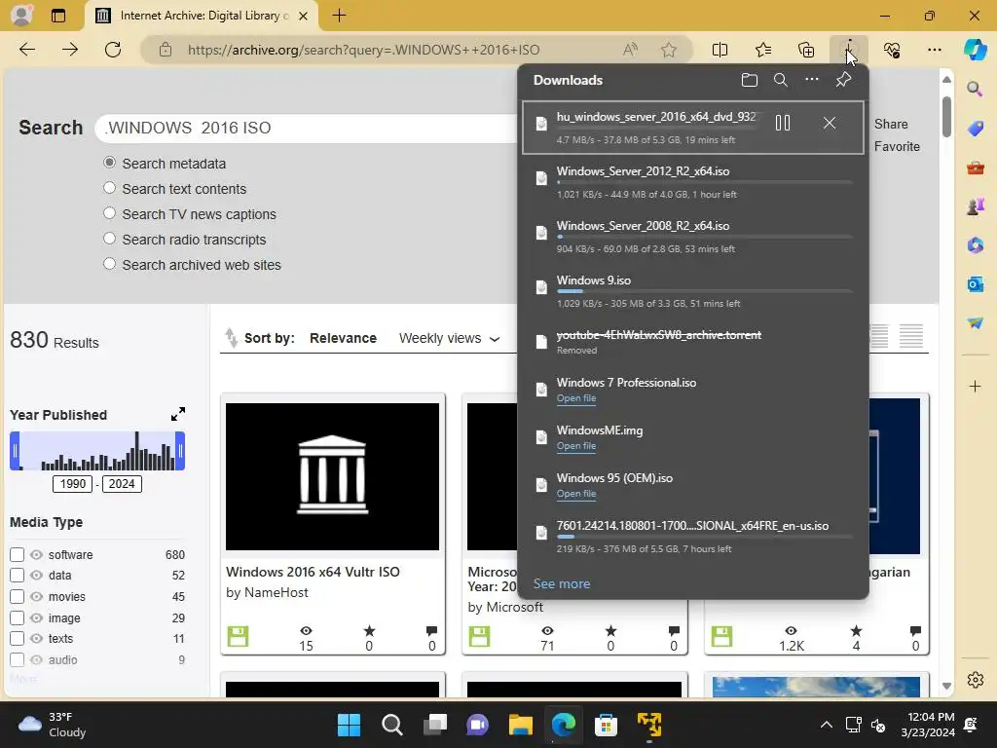Open sidebar Tools briefcase icon
Viewport: 997px width, 748px height.
point(975,168)
